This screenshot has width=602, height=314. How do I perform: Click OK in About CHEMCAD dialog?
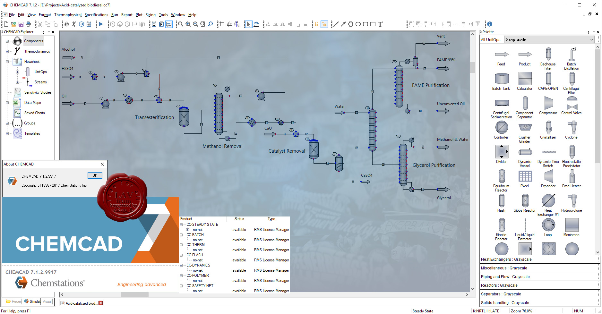95,175
